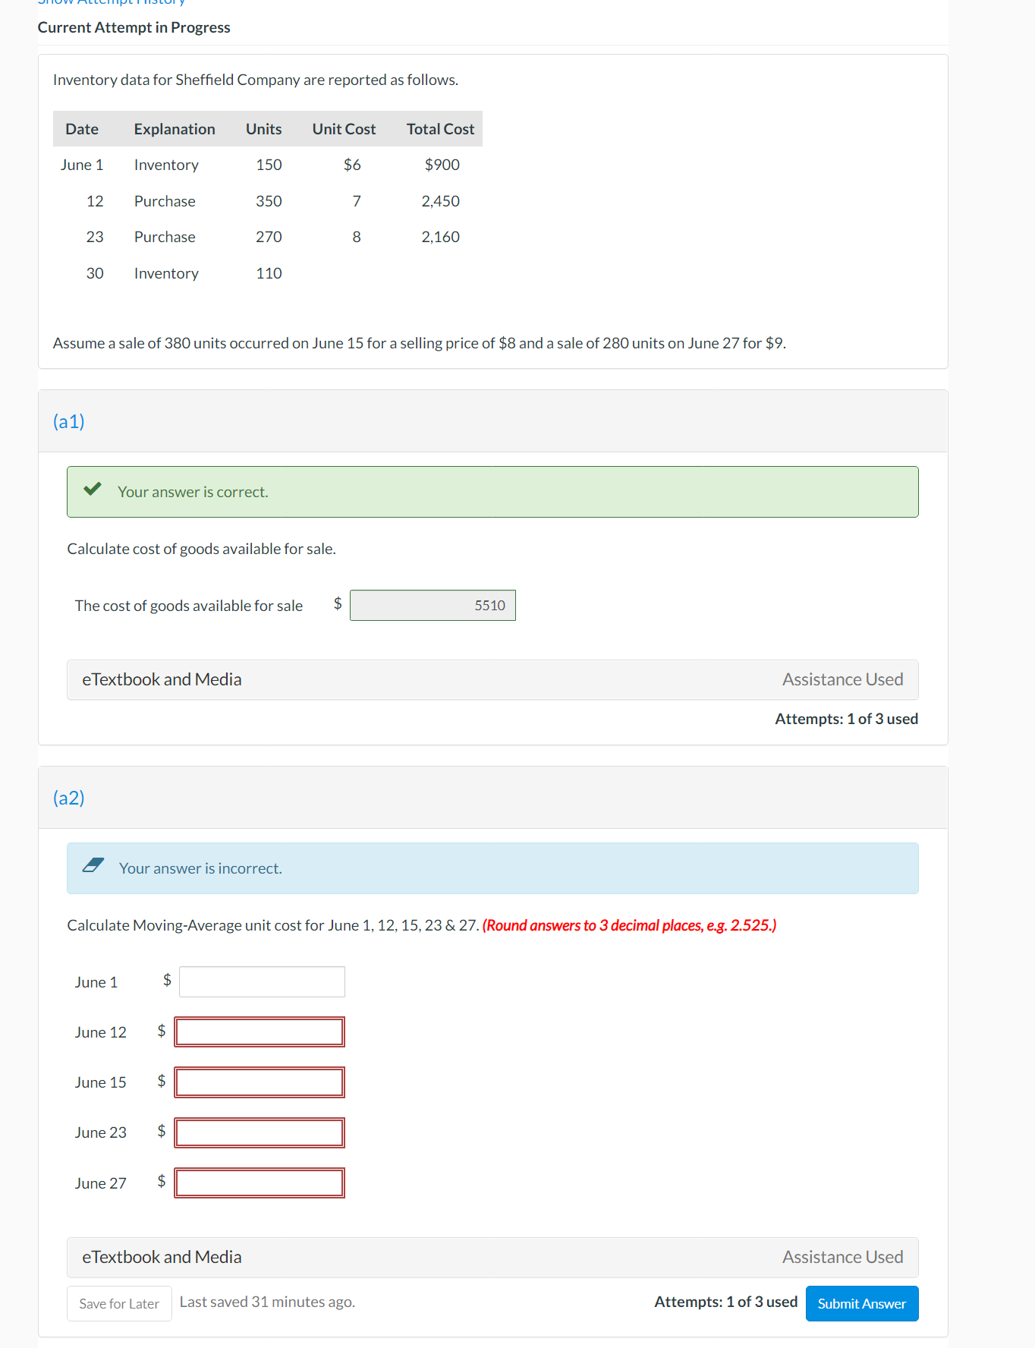The width and height of the screenshot is (1035, 1348).
Task: Click the Date column header
Action: (82, 129)
